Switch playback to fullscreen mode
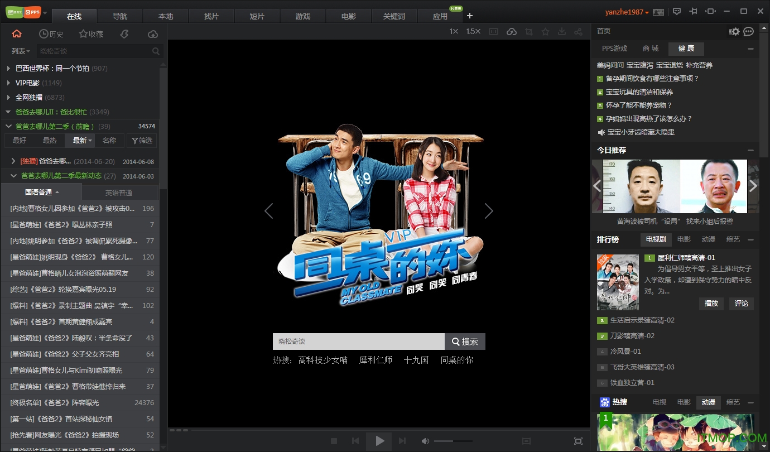 579,441
